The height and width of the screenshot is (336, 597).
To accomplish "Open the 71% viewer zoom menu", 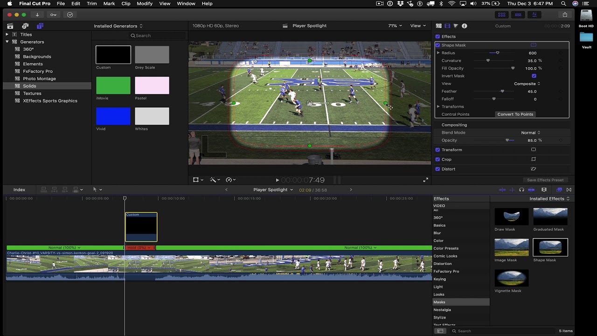I will coord(395,26).
